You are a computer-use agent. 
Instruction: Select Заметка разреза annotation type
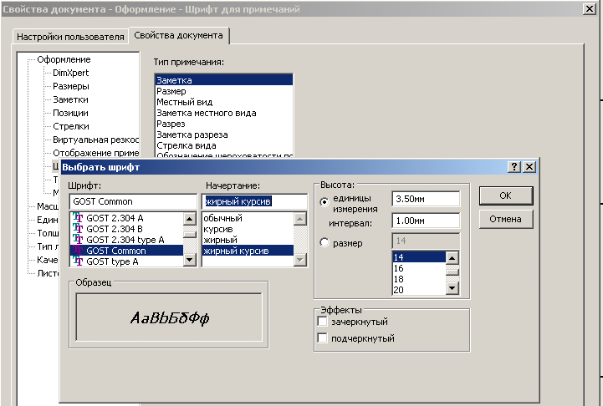point(224,134)
